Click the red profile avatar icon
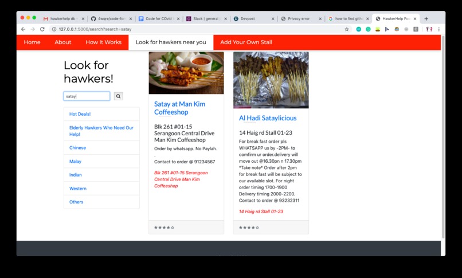This screenshot has height=278, width=462. pos(429,29)
